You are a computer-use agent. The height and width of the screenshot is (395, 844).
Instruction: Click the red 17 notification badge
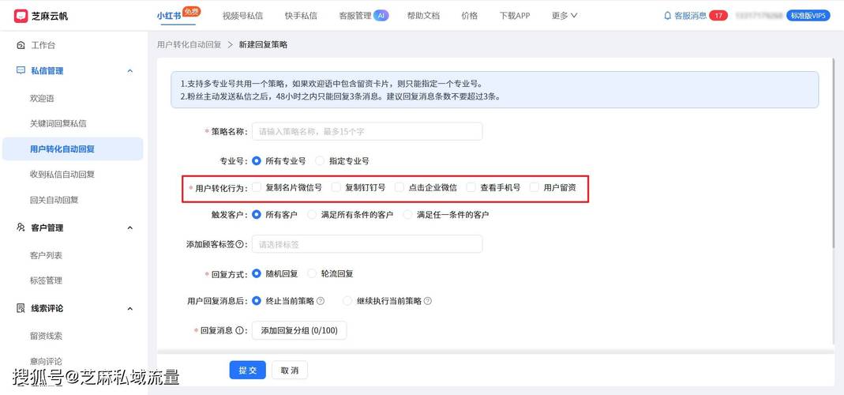tap(718, 16)
